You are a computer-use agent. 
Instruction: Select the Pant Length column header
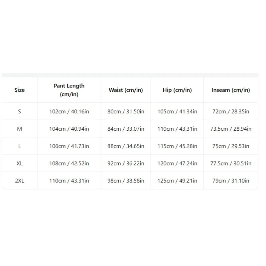[x=69, y=90]
